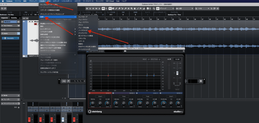Select the Draw pencil tool
The width and height of the screenshot is (259, 123).
(116, 8)
